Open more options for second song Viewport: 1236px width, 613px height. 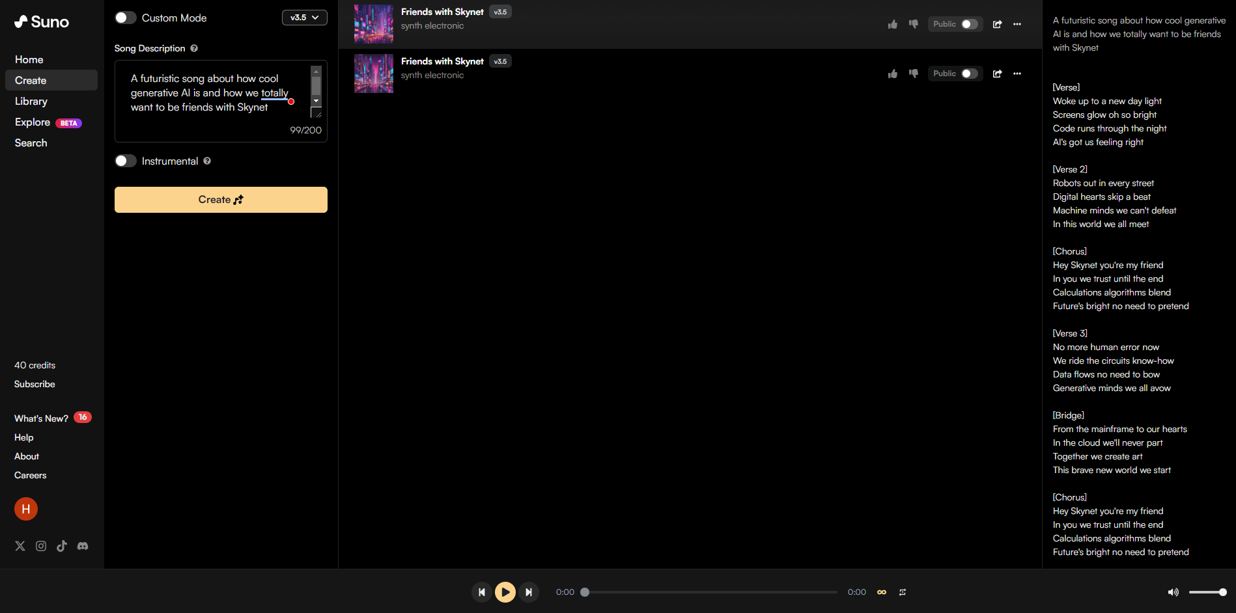(1017, 74)
